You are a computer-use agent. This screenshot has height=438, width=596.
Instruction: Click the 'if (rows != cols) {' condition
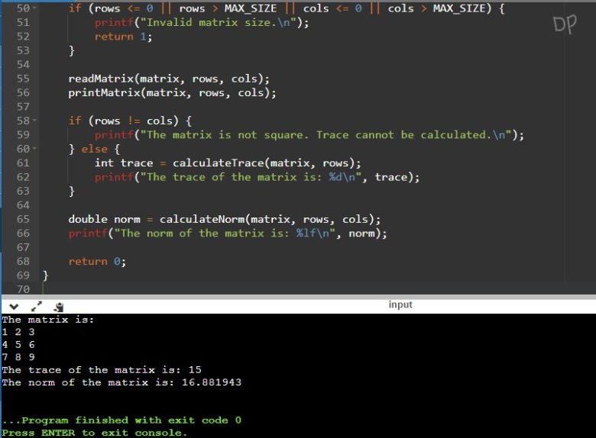click(x=130, y=121)
